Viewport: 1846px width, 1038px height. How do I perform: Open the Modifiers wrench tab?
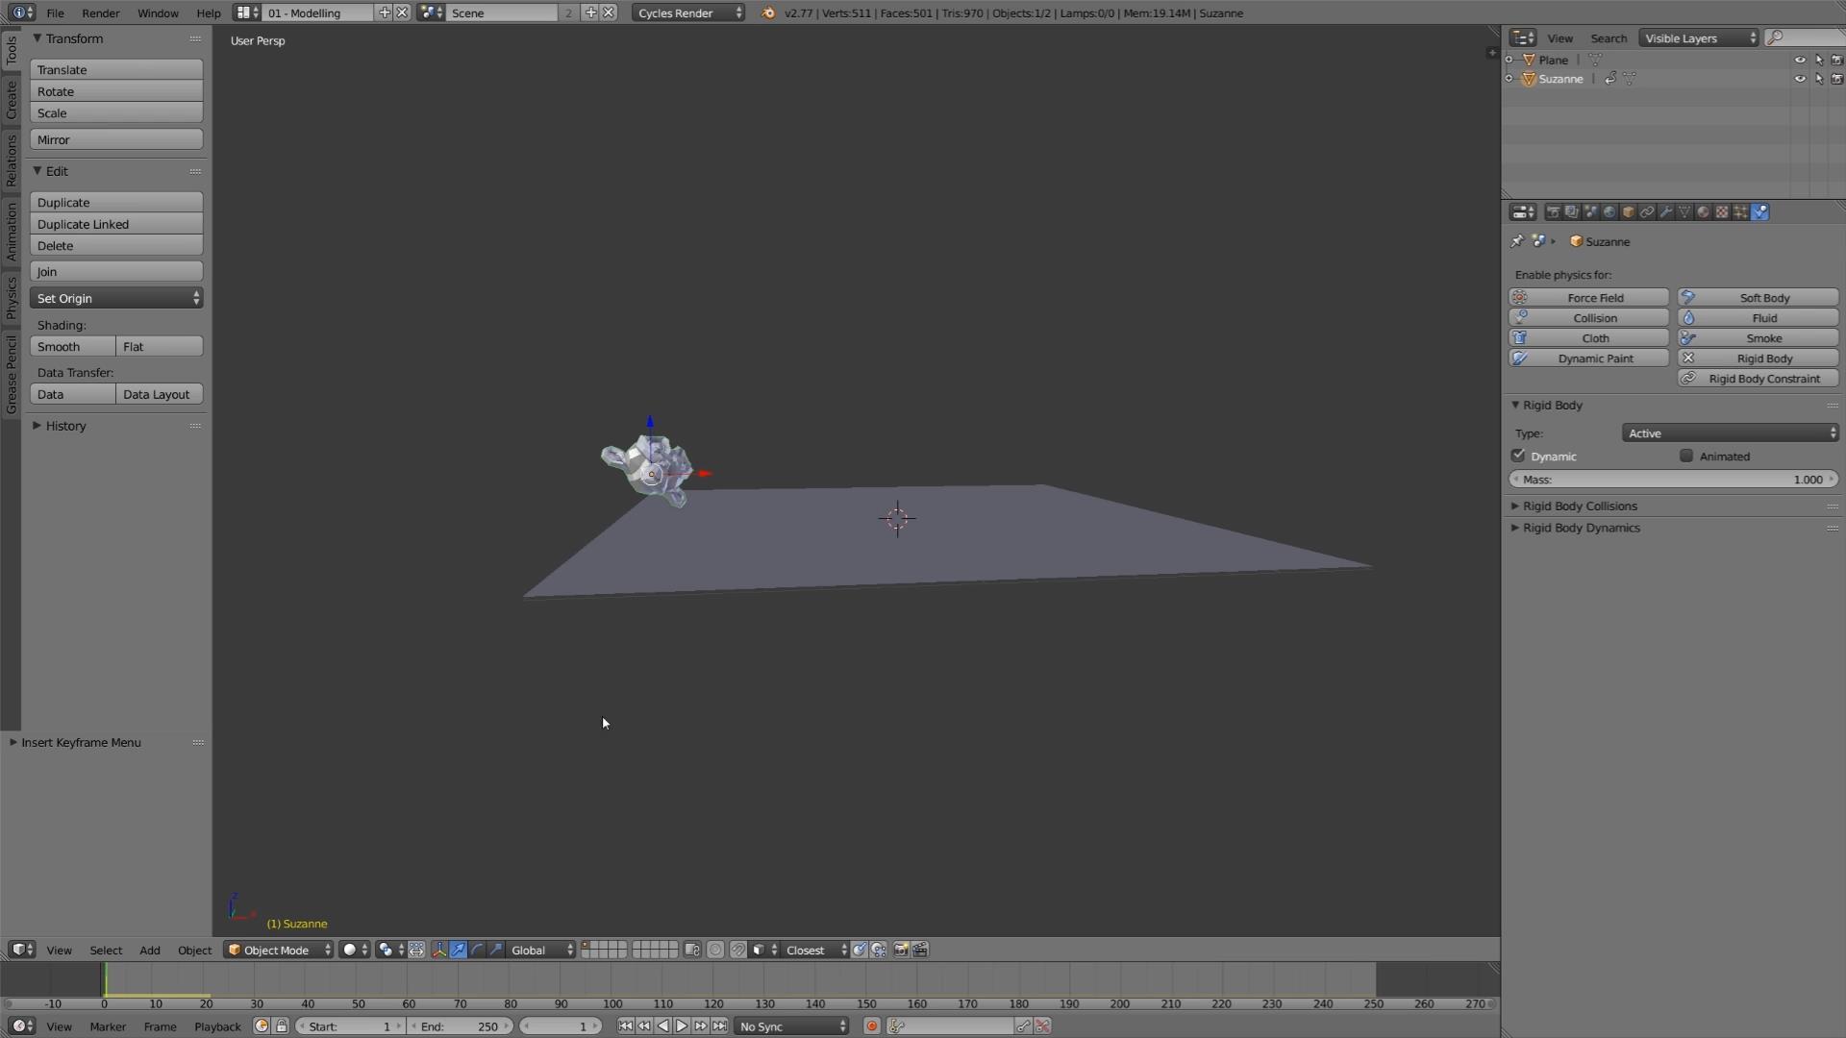tap(1665, 212)
